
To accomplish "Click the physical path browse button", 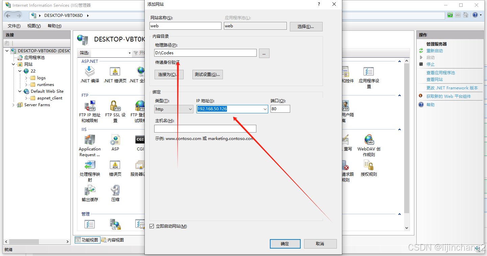I will pyautogui.click(x=264, y=53).
